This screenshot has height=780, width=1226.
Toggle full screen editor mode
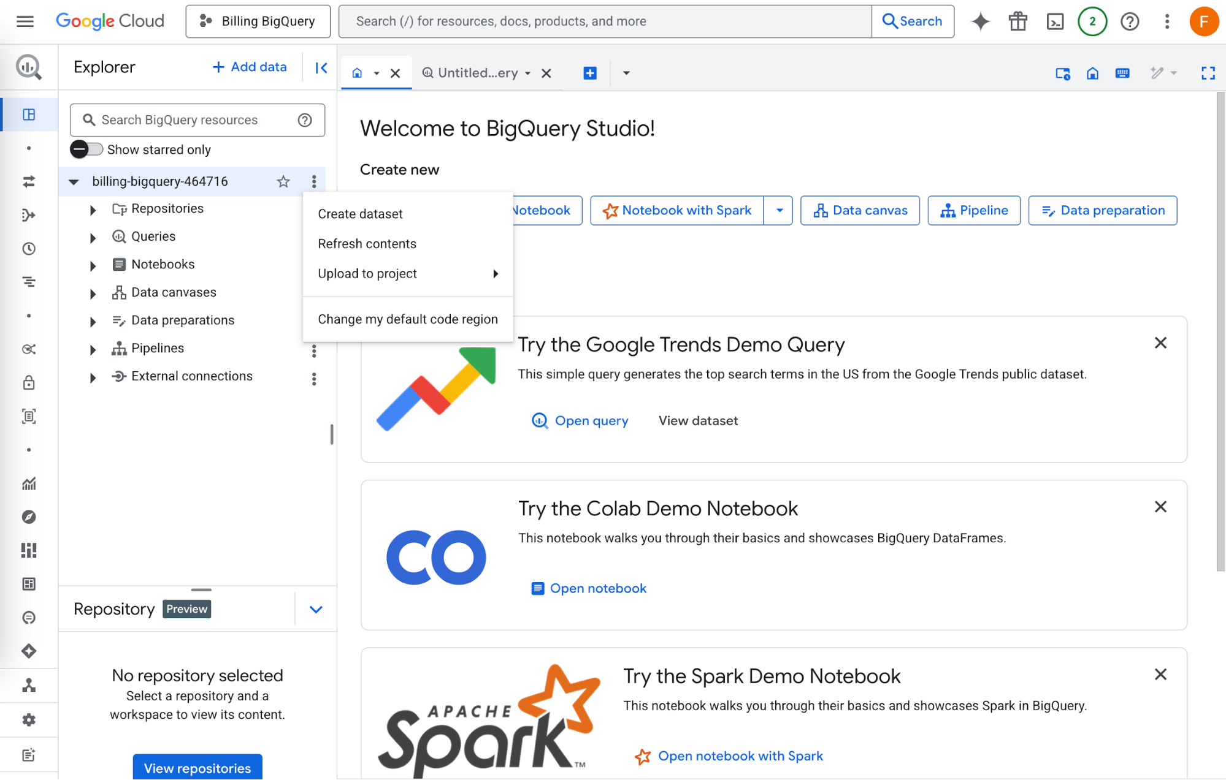(1208, 74)
